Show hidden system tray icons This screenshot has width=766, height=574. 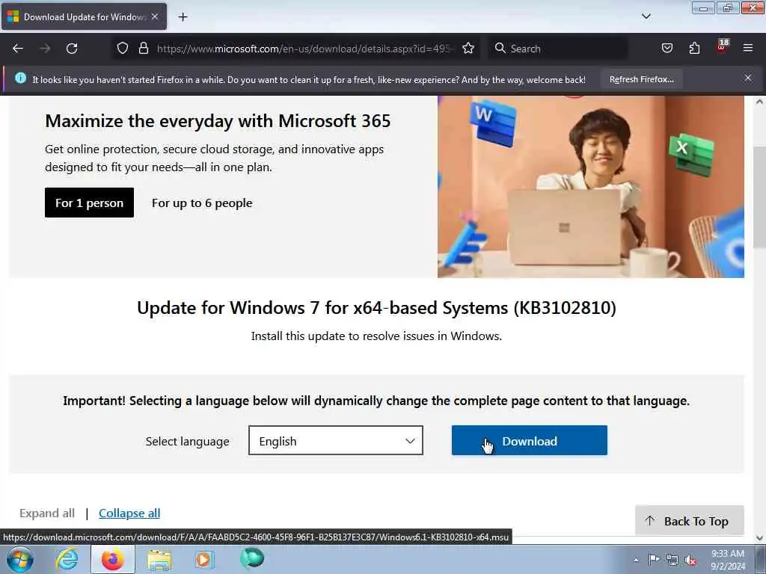(x=636, y=560)
